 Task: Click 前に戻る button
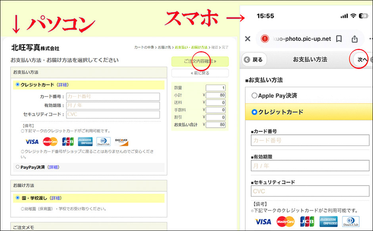coord(200,73)
